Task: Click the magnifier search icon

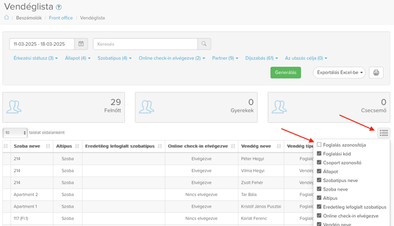Action: 204,44
